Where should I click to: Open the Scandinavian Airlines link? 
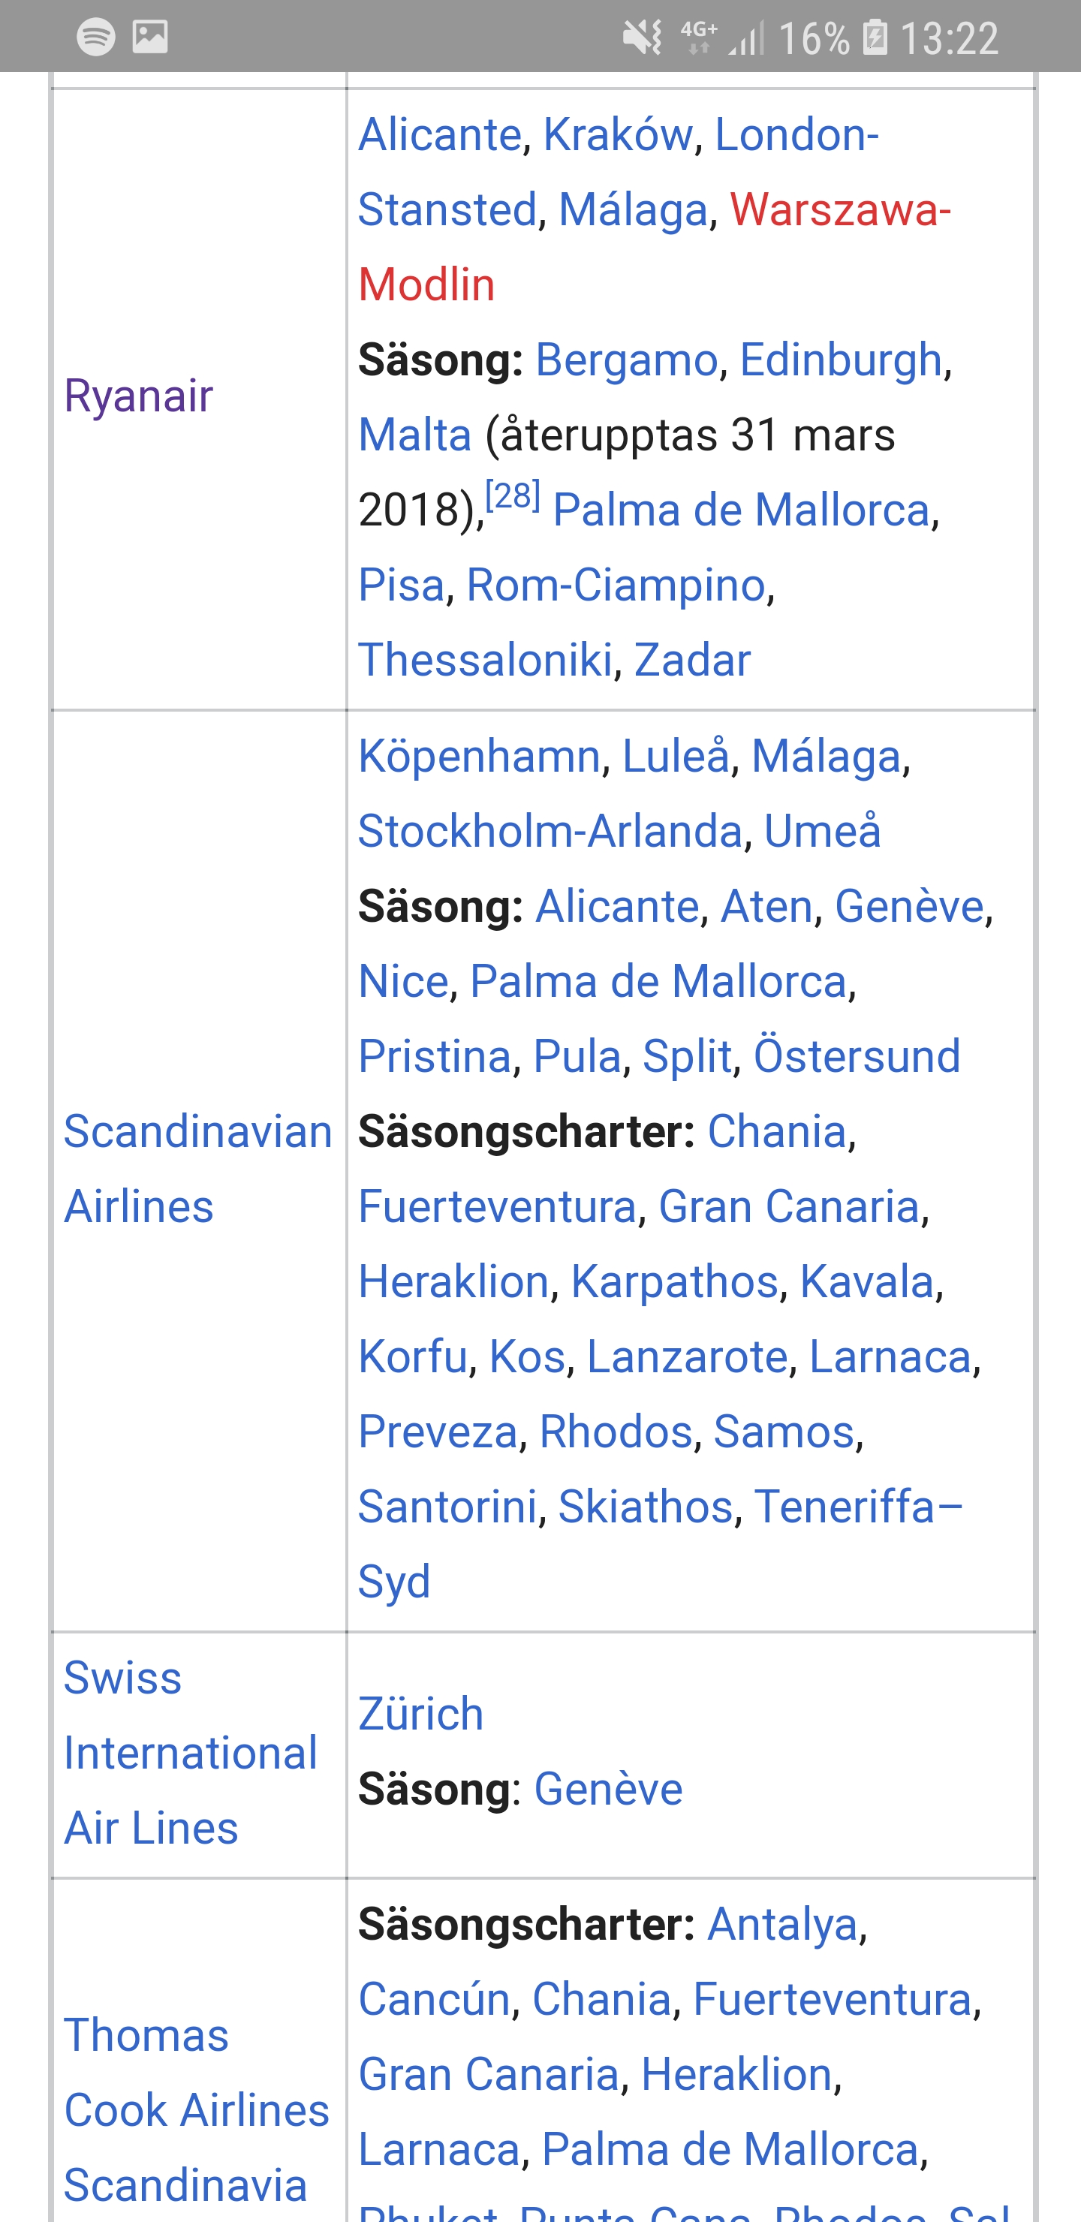click(x=198, y=1168)
